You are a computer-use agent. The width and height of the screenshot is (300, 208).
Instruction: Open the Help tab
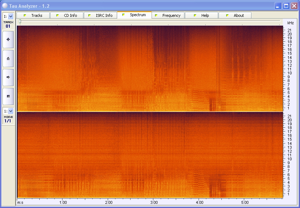click(201, 15)
